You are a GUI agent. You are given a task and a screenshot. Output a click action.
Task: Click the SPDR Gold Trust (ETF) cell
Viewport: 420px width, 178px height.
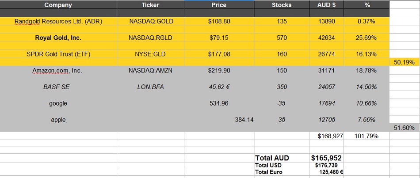tap(58, 54)
